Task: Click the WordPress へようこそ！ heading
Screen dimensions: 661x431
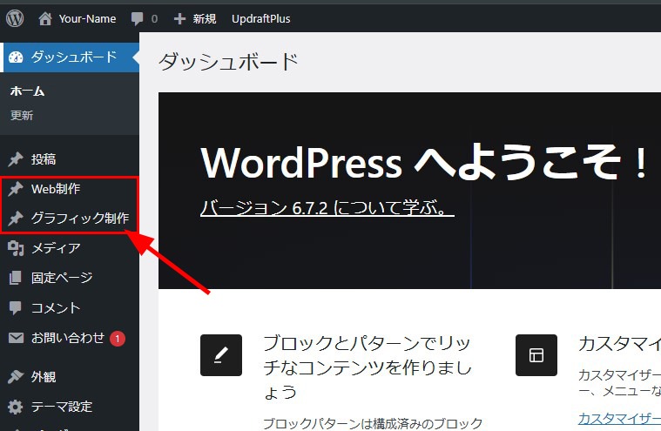Action: click(x=424, y=162)
